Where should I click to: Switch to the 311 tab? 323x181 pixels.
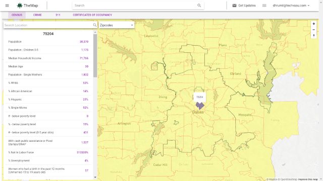pos(58,15)
